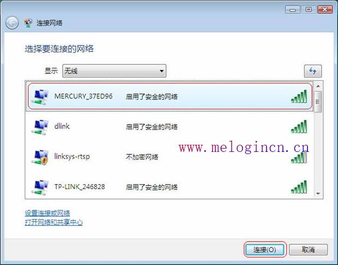Select the dlink network entry

click(170, 127)
